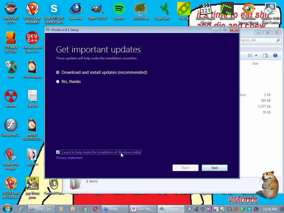Launch Embarcadero Dev-C++ from desktop
The width and height of the screenshot is (284, 213).
32,42
